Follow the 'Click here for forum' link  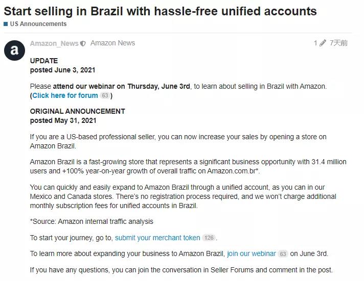click(65, 95)
